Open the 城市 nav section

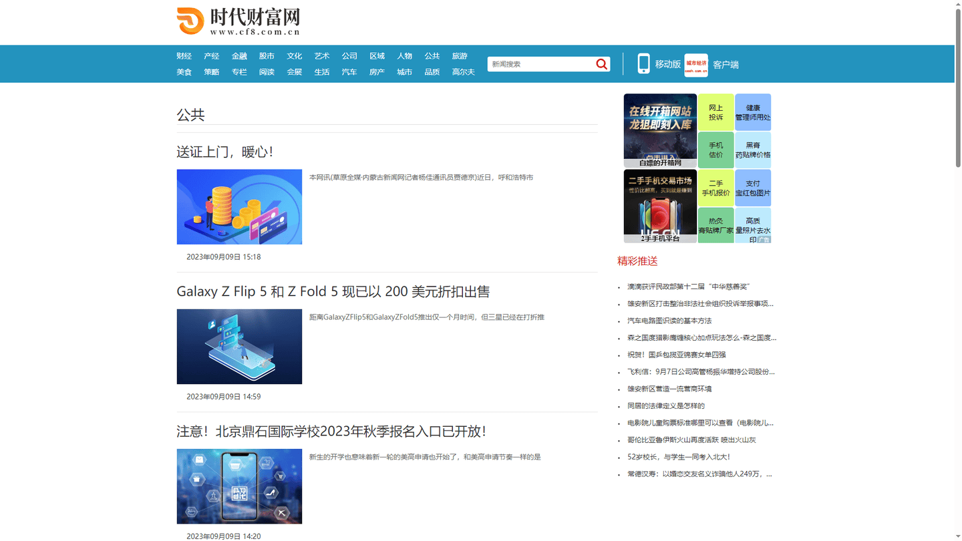[405, 72]
